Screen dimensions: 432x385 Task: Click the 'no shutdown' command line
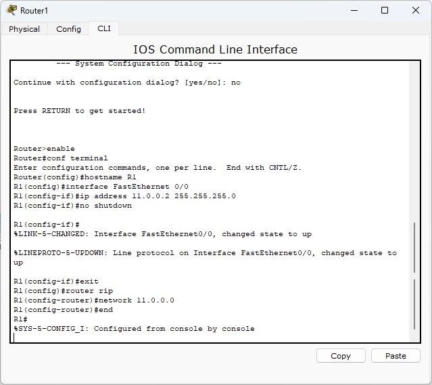coord(73,206)
